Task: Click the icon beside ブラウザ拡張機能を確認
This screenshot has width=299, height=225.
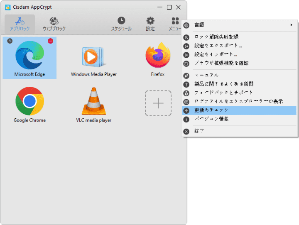Action: coord(186,64)
